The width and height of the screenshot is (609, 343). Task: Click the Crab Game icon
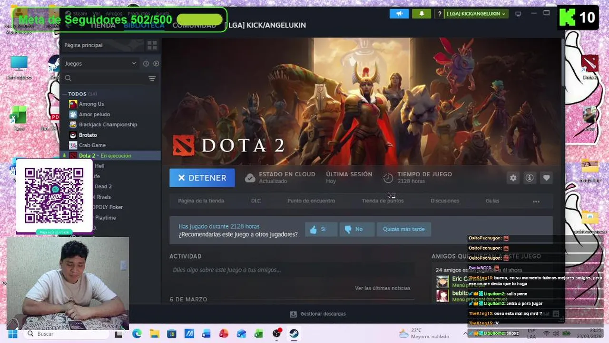tap(73, 145)
